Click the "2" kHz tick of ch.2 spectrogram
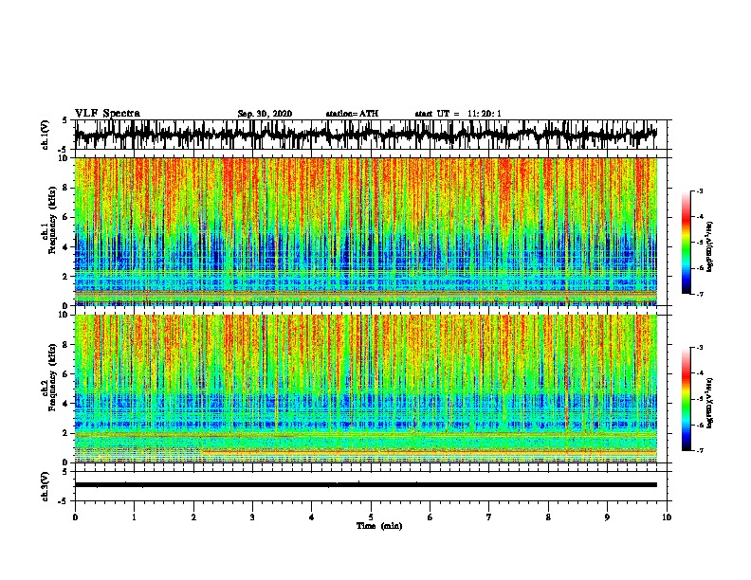The width and height of the screenshot is (751, 580). (65, 433)
